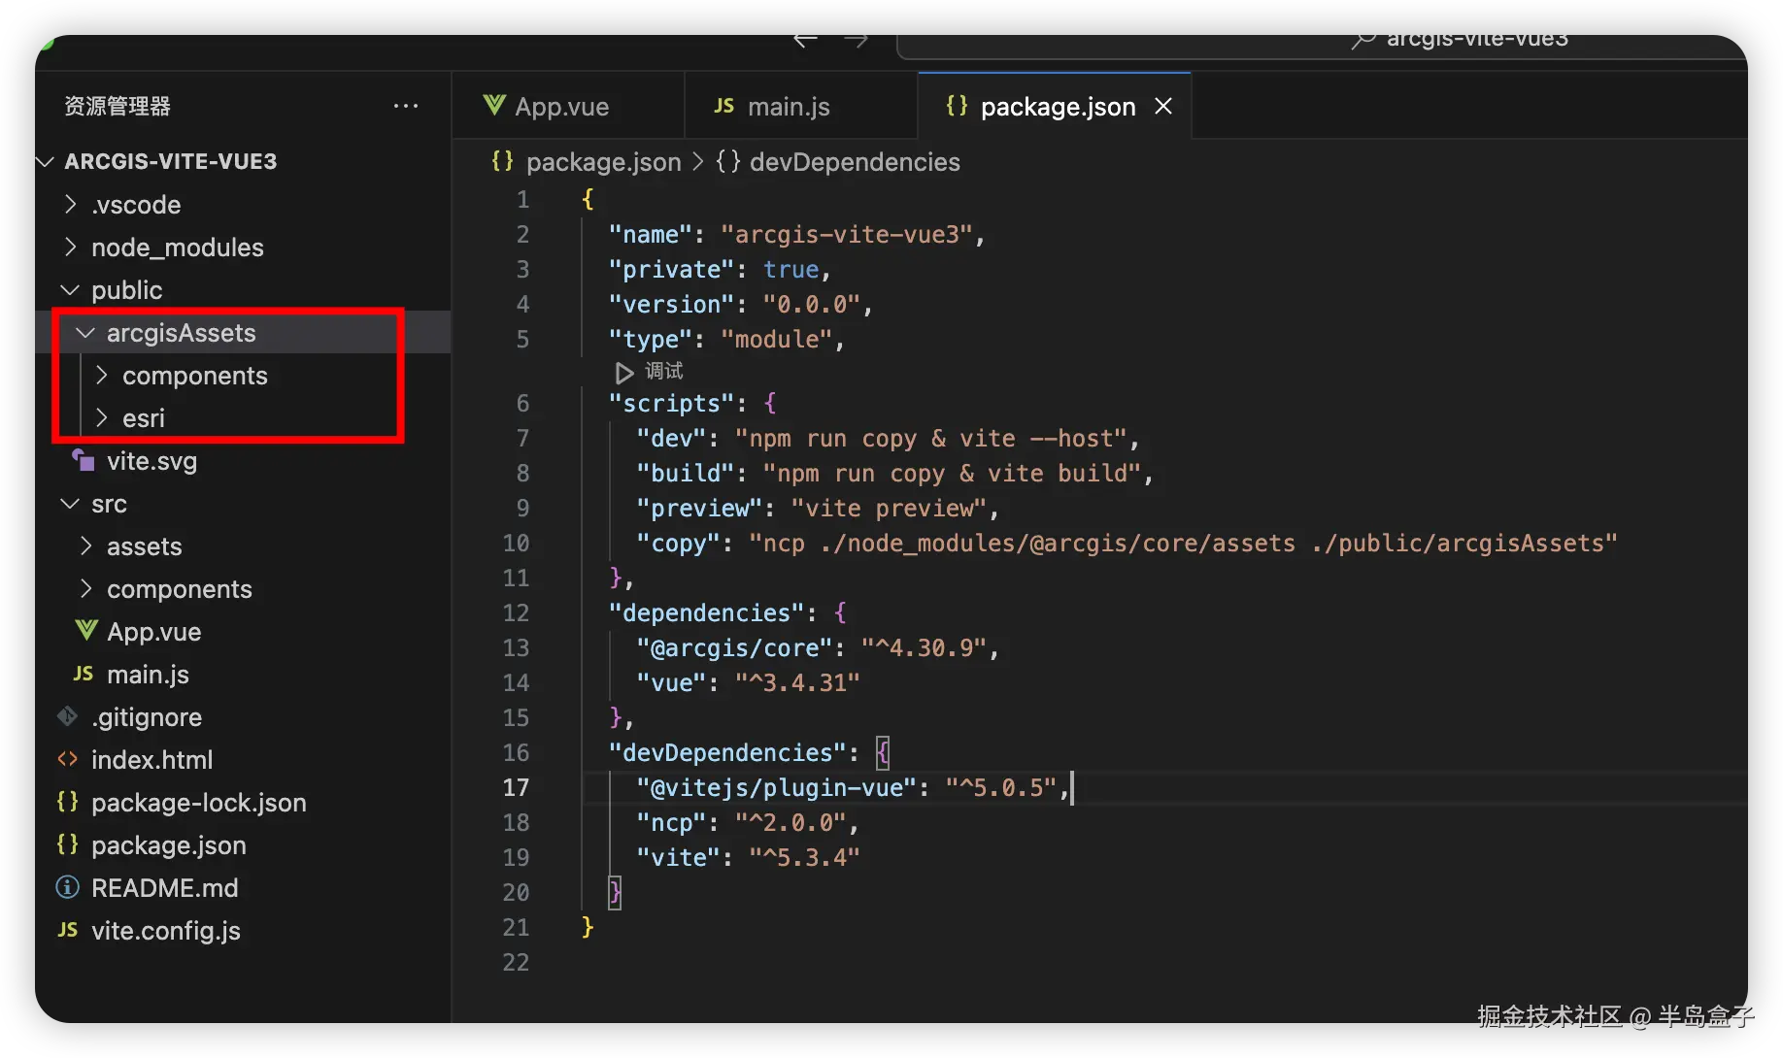Click the Vue icon beside App.vue in explorer
The height and width of the screenshot is (1058, 1783).
(x=86, y=631)
